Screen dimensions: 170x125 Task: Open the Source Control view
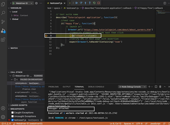(x=3, y=22)
